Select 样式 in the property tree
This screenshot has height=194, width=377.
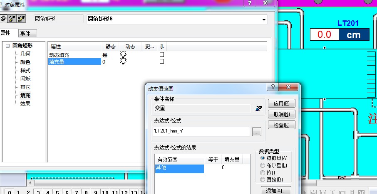(25, 71)
